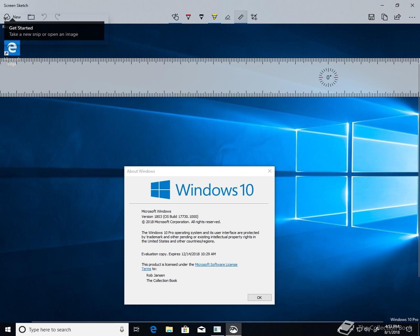Select the black Pencil tool
The height and width of the screenshot is (336, 420).
[x=201, y=17]
